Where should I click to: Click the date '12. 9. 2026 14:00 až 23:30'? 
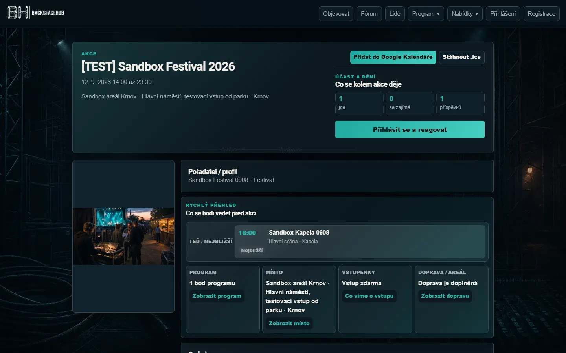point(116,82)
